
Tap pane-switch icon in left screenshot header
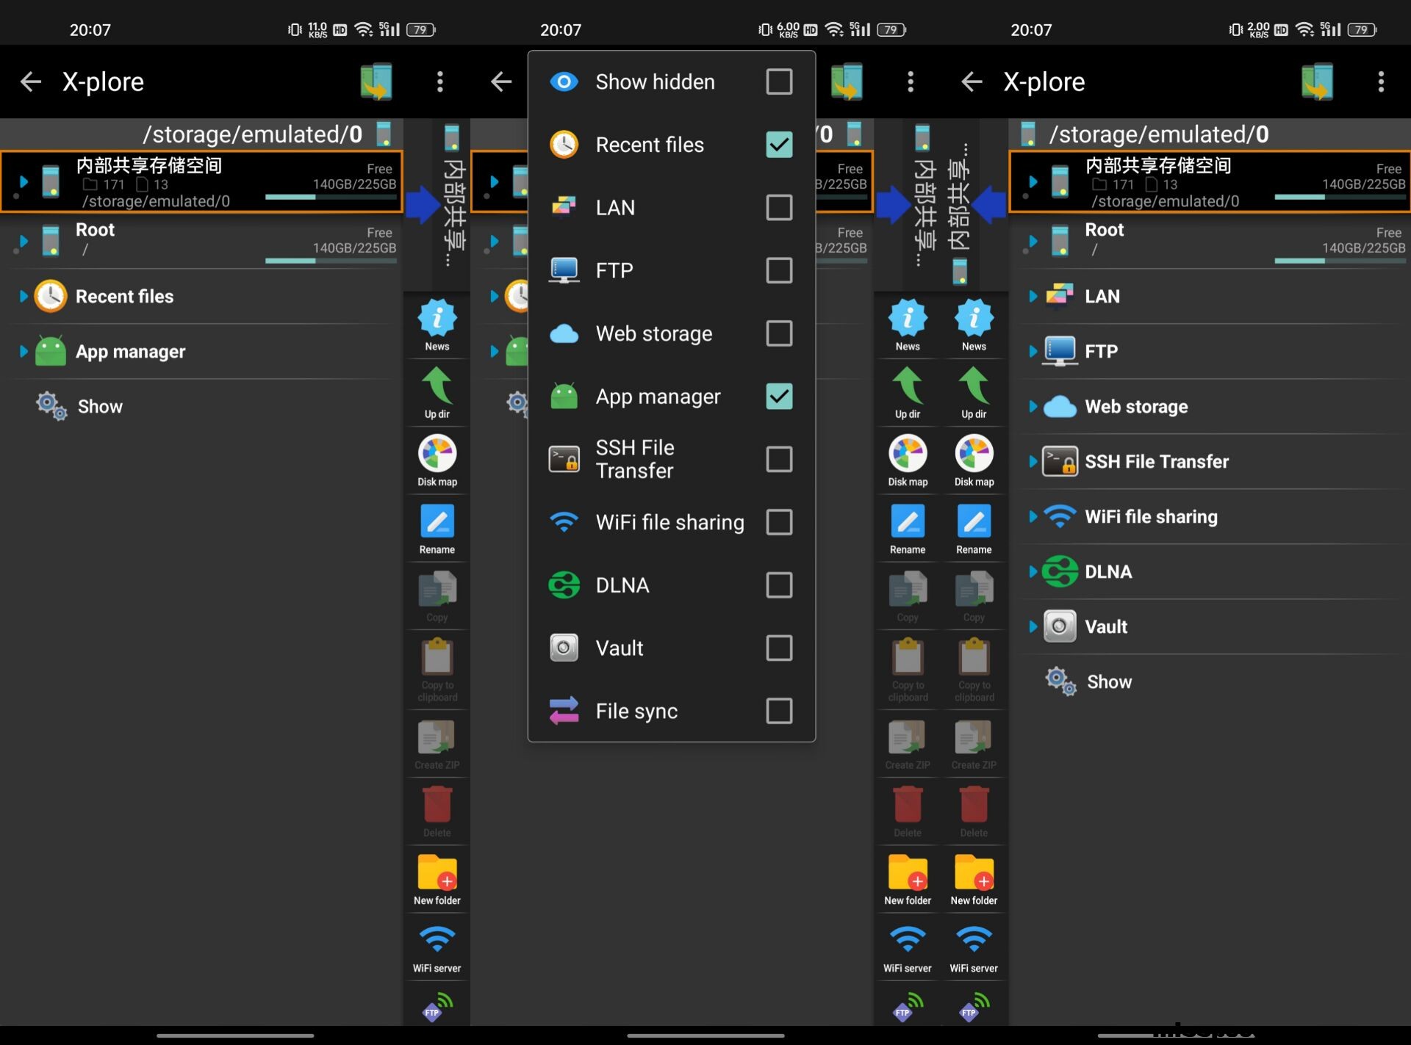tap(376, 82)
